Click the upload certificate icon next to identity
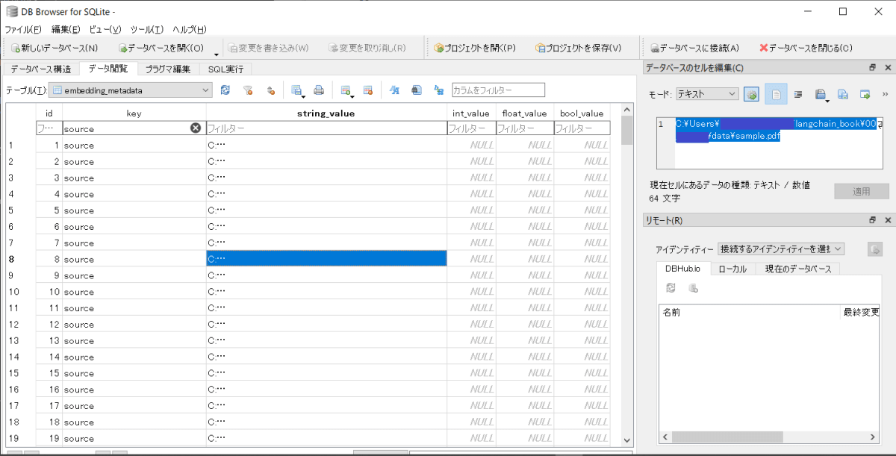Viewport: 896px width, 456px height. pyautogui.click(x=875, y=249)
